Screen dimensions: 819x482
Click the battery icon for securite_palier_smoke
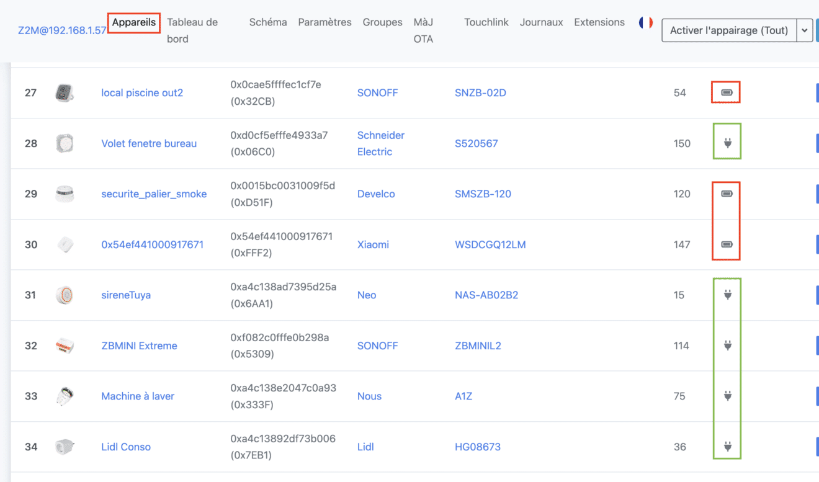point(726,194)
